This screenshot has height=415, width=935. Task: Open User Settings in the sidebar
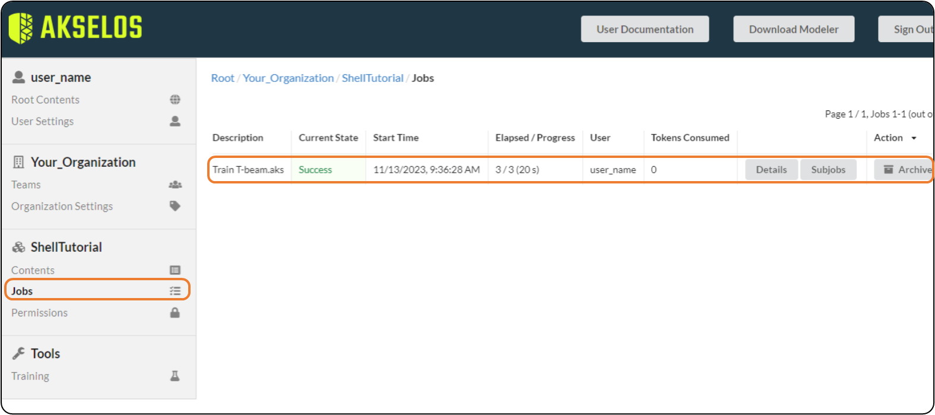point(43,121)
